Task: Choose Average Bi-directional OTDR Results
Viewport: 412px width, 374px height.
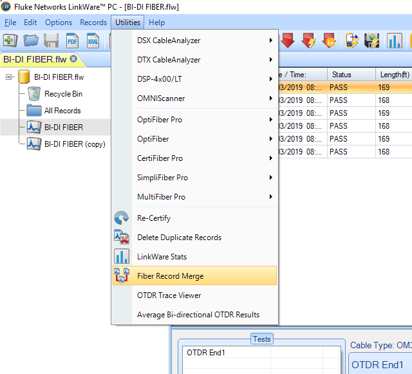Action: click(x=194, y=315)
